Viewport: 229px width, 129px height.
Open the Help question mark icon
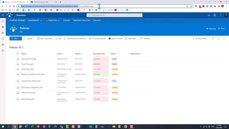(220, 15)
